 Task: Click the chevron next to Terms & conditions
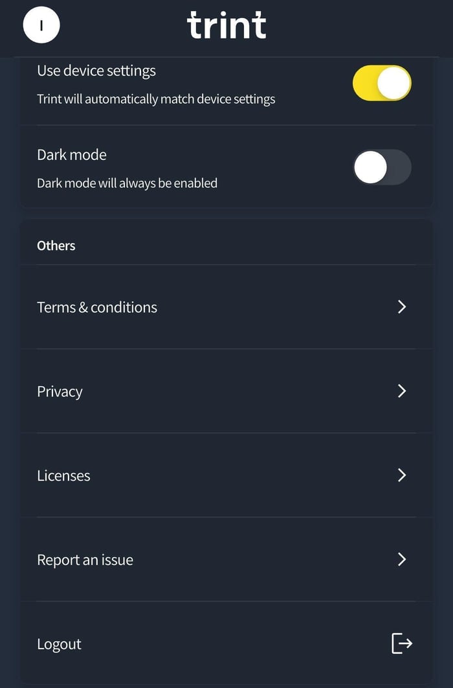(x=402, y=306)
